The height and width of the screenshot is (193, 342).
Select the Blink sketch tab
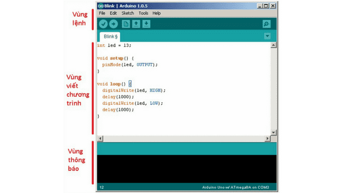point(110,37)
